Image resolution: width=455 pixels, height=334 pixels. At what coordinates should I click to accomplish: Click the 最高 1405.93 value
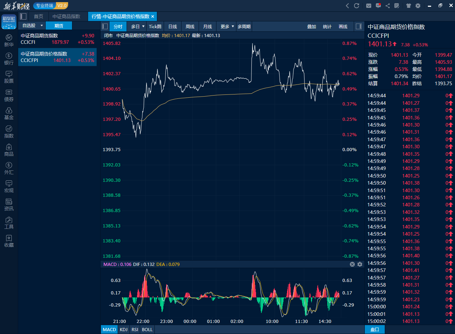(443, 62)
